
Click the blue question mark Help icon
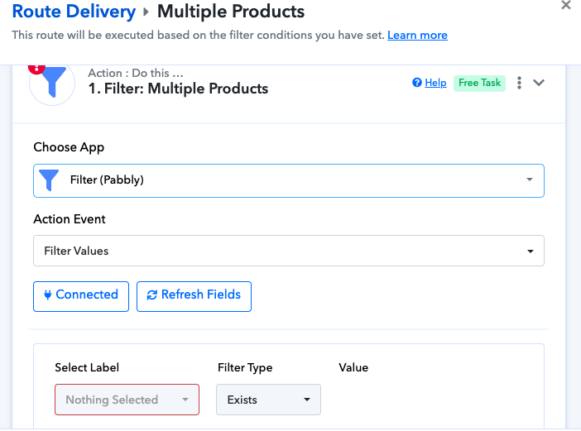(x=417, y=83)
